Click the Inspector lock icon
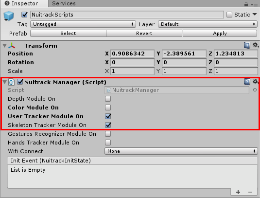260x198 pixels. pyautogui.click(x=246, y=4)
